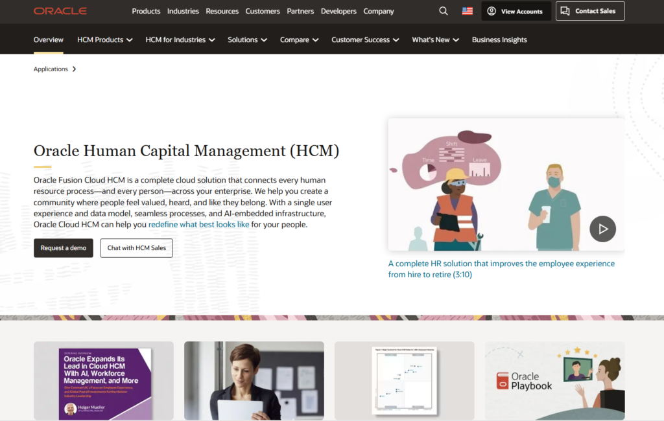Click the Oracle logo
The image size is (664, 421).
pyautogui.click(x=60, y=11)
